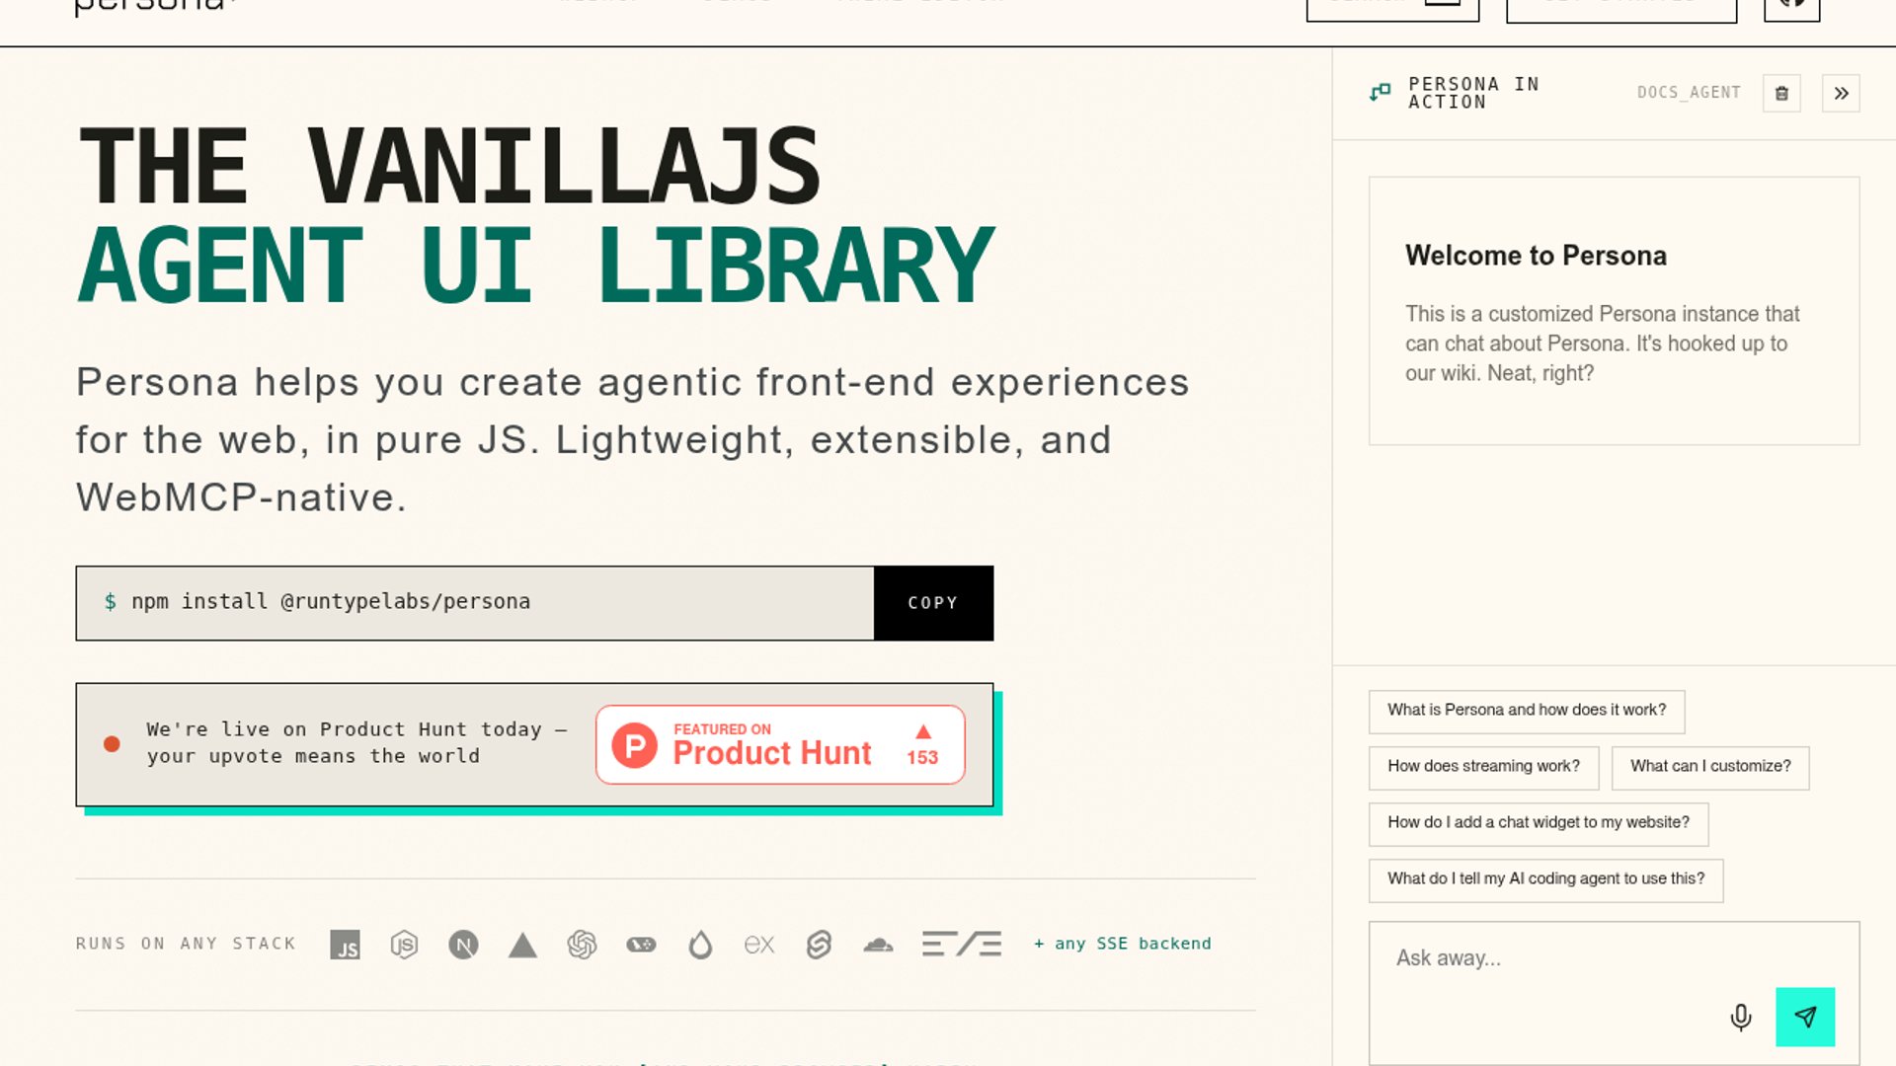The height and width of the screenshot is (1066, 1896).
Task: Click the 'Persona helps you create agentic' paragraph
Action: (x=633, y=440)
